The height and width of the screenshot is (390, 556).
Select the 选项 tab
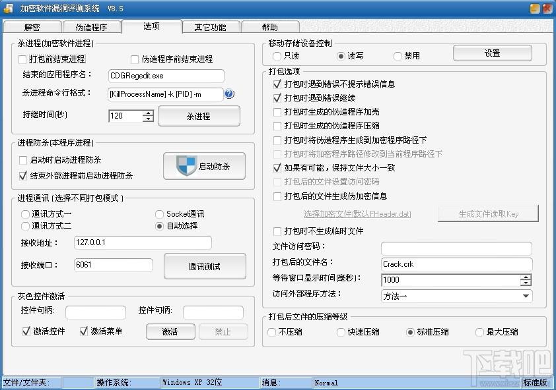151,26
